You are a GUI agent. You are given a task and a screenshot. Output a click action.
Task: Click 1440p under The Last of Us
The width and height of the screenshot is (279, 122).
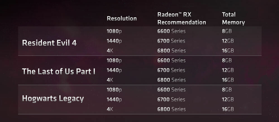click(114, 70)
